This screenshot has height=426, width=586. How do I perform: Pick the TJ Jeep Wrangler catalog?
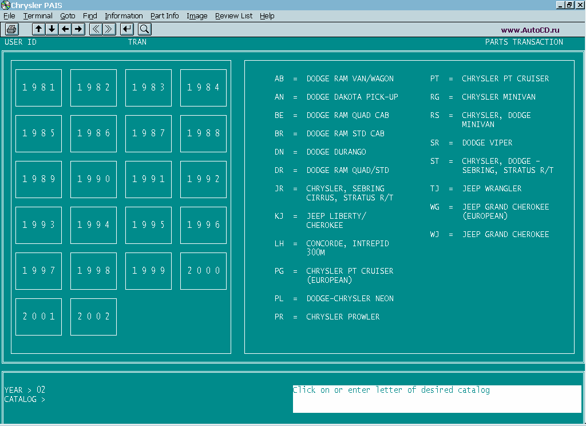(476, 188)
